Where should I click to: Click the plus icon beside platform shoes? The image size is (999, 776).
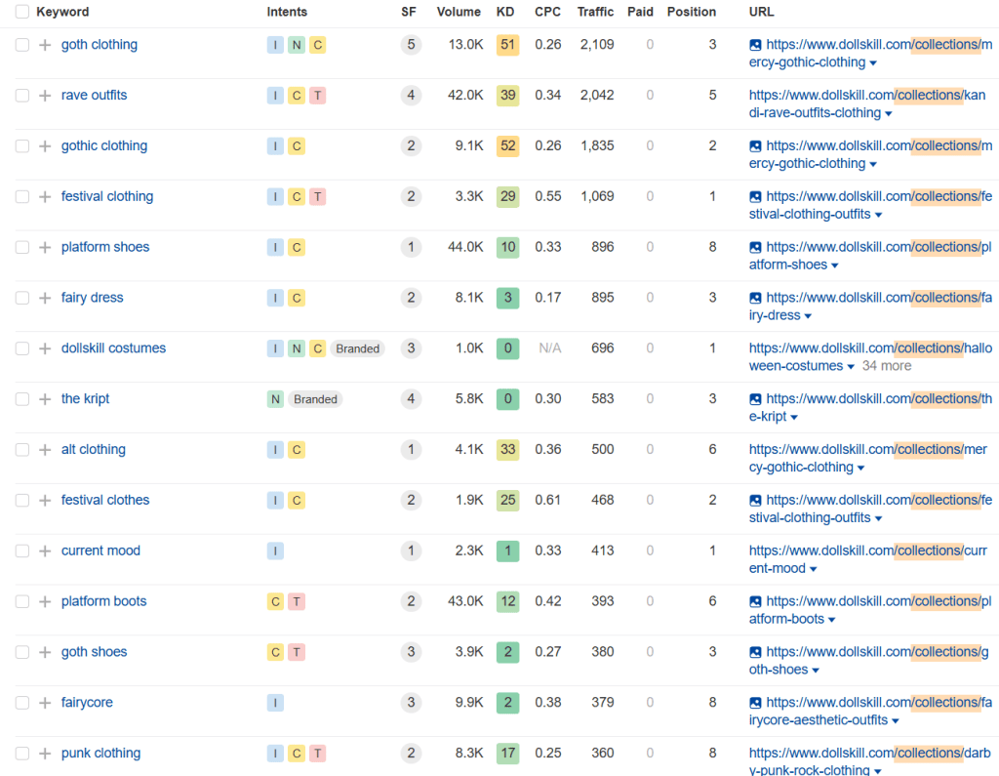[x=45, y=248]
